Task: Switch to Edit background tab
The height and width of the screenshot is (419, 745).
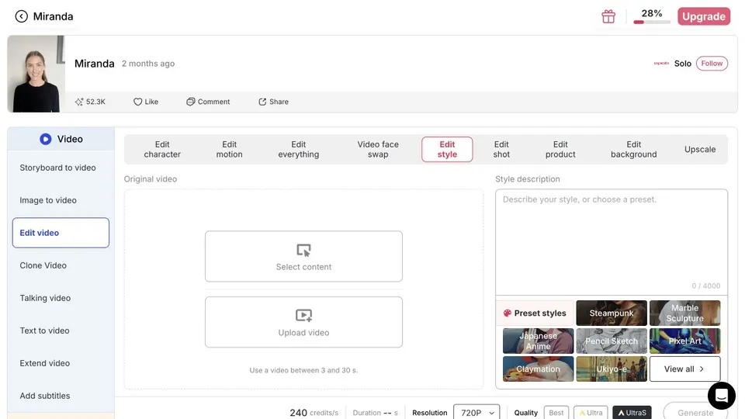Action: click(x=634, y=149)
